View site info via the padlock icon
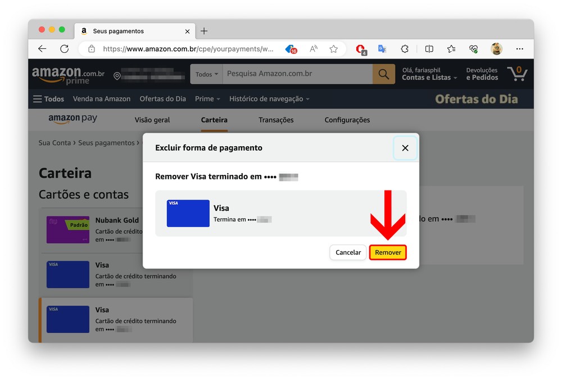Image resolution: width=562 pixels, height=380 pixels. 92,49
